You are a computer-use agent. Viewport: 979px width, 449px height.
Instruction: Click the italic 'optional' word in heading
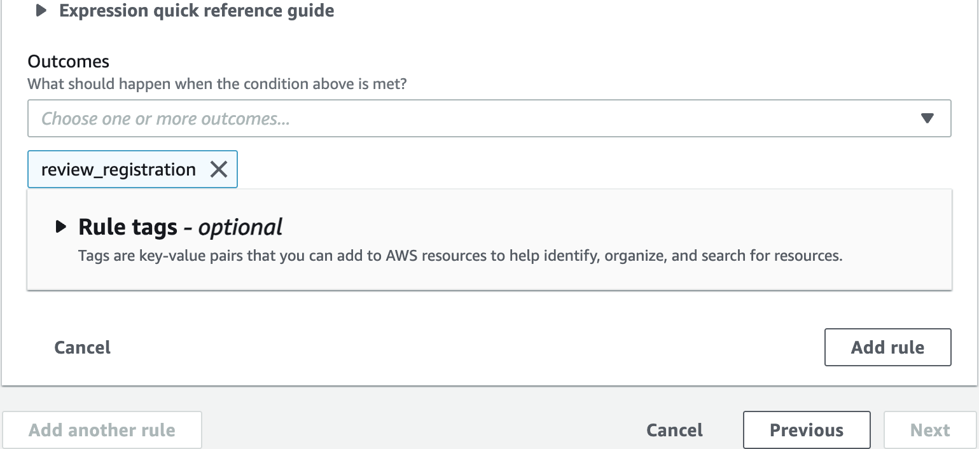coord(240,227)
